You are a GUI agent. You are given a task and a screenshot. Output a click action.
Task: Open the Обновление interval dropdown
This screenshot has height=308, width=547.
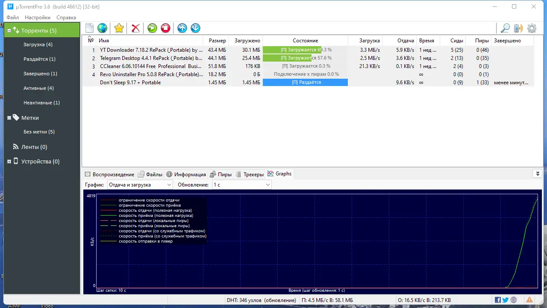pos(241,185)
